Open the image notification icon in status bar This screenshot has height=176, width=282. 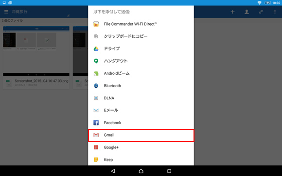coord(4,3)
